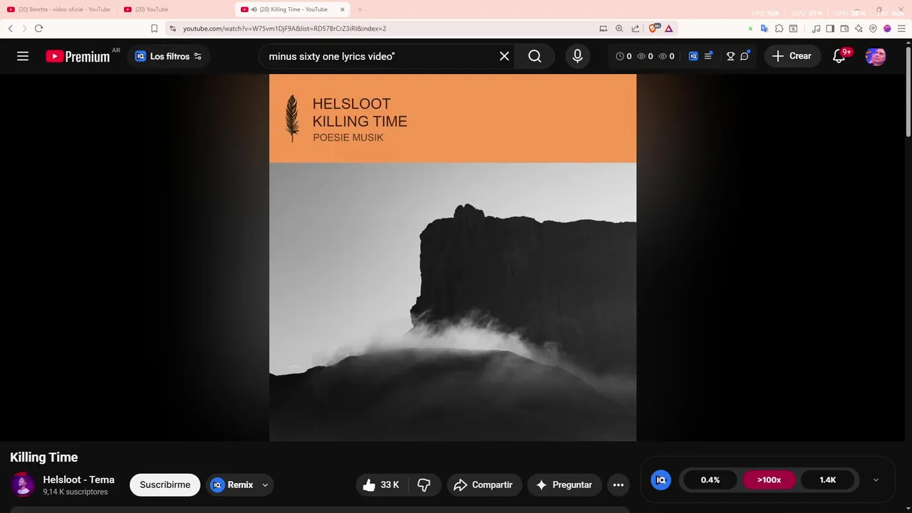Dislike the video with thumbs down
This screenshot has width=912, height=513.
424,484
